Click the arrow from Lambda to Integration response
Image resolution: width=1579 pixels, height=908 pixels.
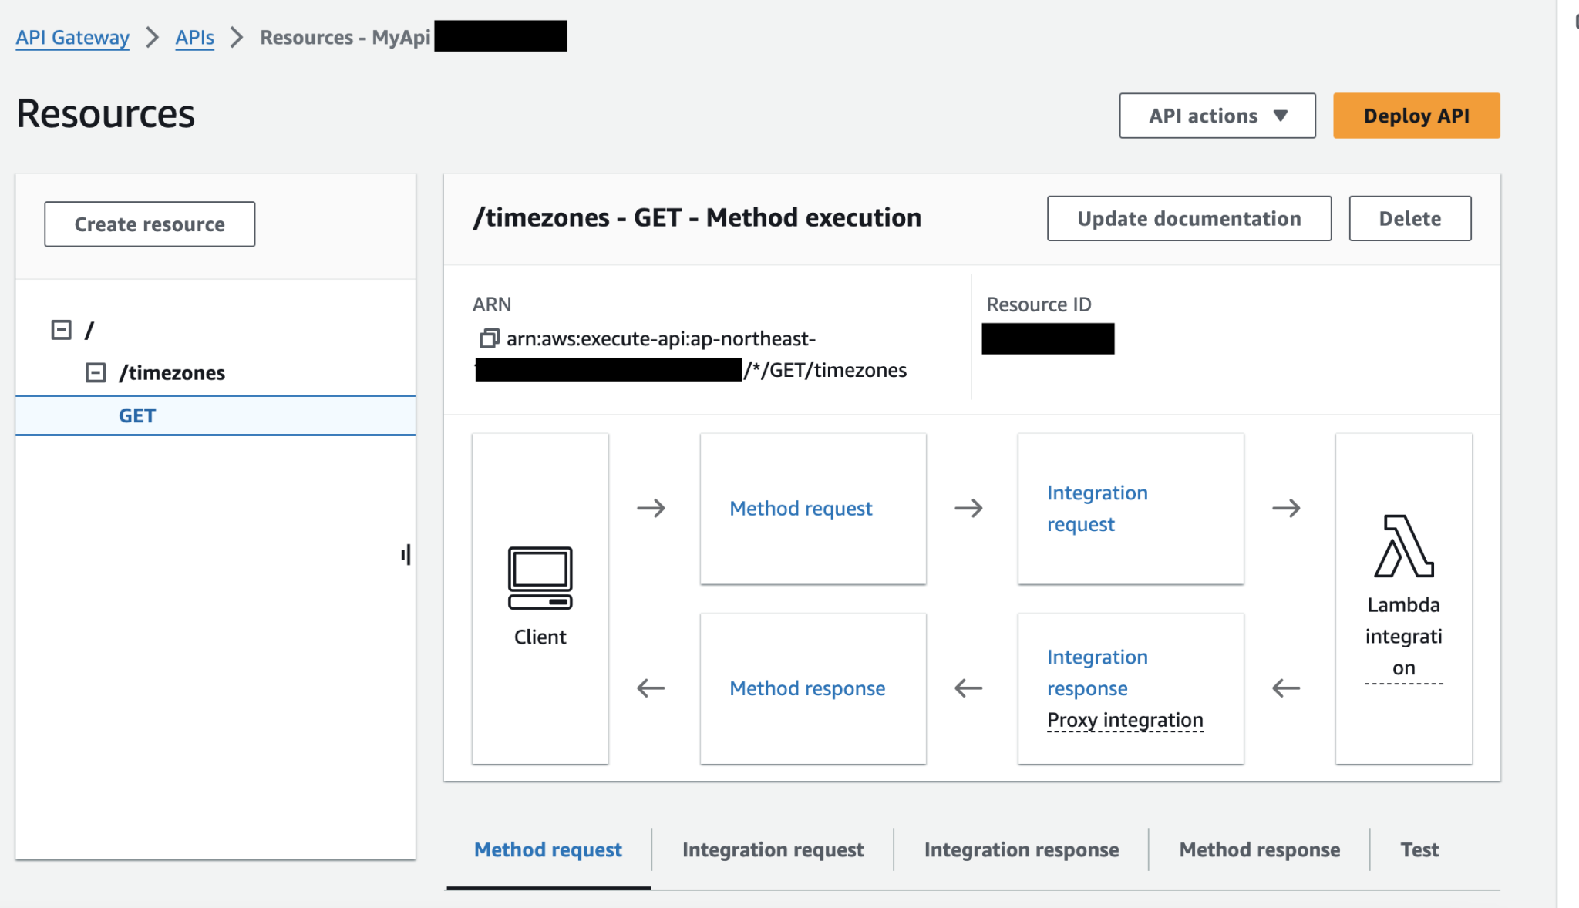tap(1286, 688)
